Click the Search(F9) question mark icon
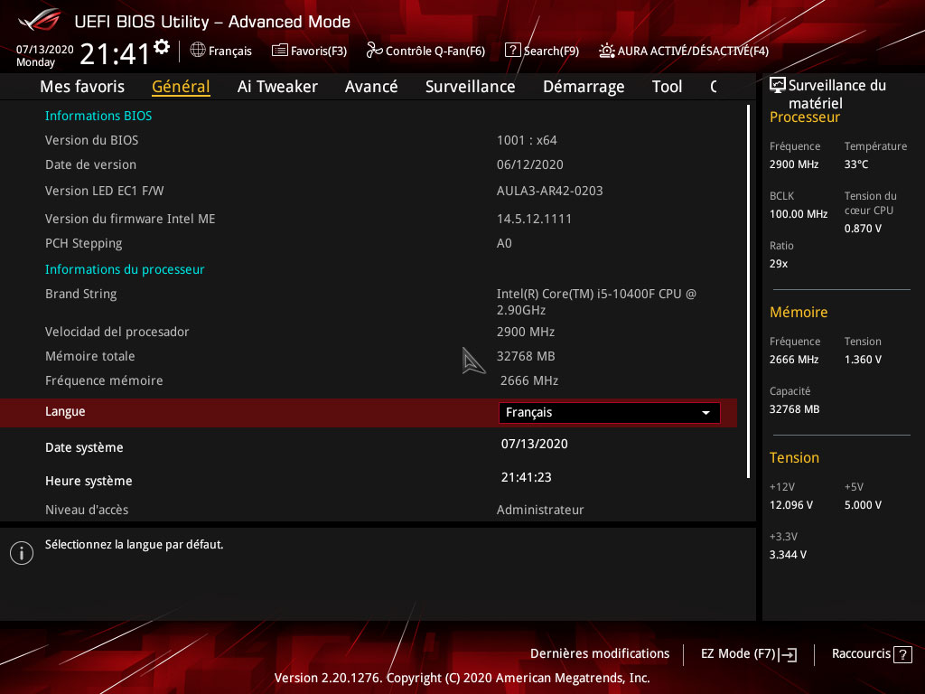The image size is (925, 694). point(512,51)
